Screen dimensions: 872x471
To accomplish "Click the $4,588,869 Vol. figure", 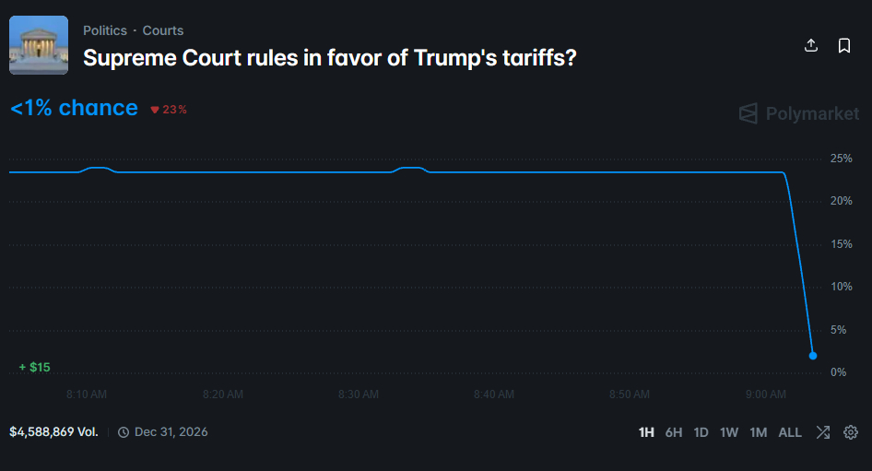I will tap(53, 432).
